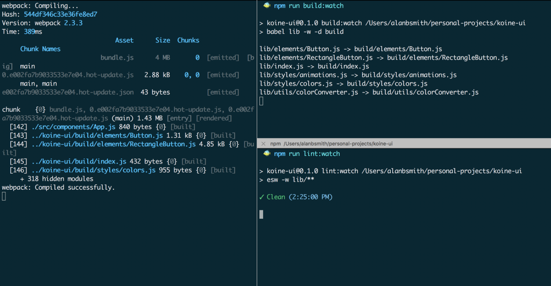
Task: Open the ./src/components/App.js module path
Action: [x=73, y=127]
